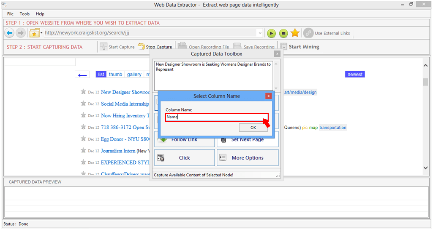Click the grey forward navigation arrow
Image resolution: width=433 pixels, height=229 pixels.
click(21, 33)
